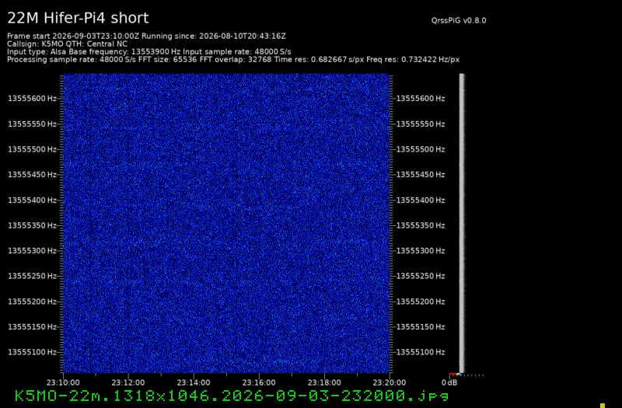
Task: Click the center of the blue spectrogram
Action: click(x=226, y=223)
